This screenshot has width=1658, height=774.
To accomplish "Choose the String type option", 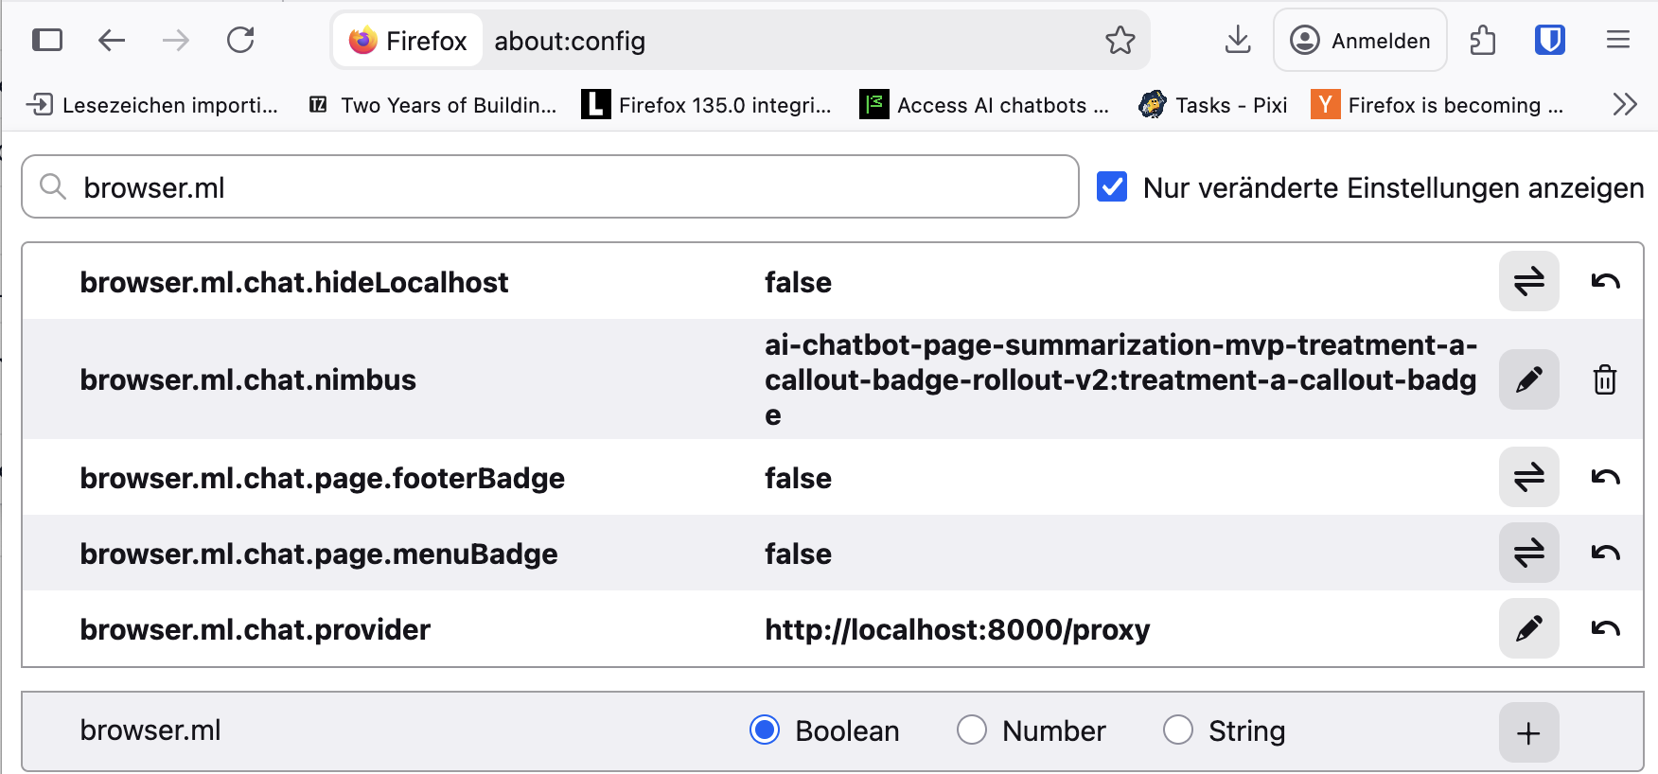I will coord(1178,730).
